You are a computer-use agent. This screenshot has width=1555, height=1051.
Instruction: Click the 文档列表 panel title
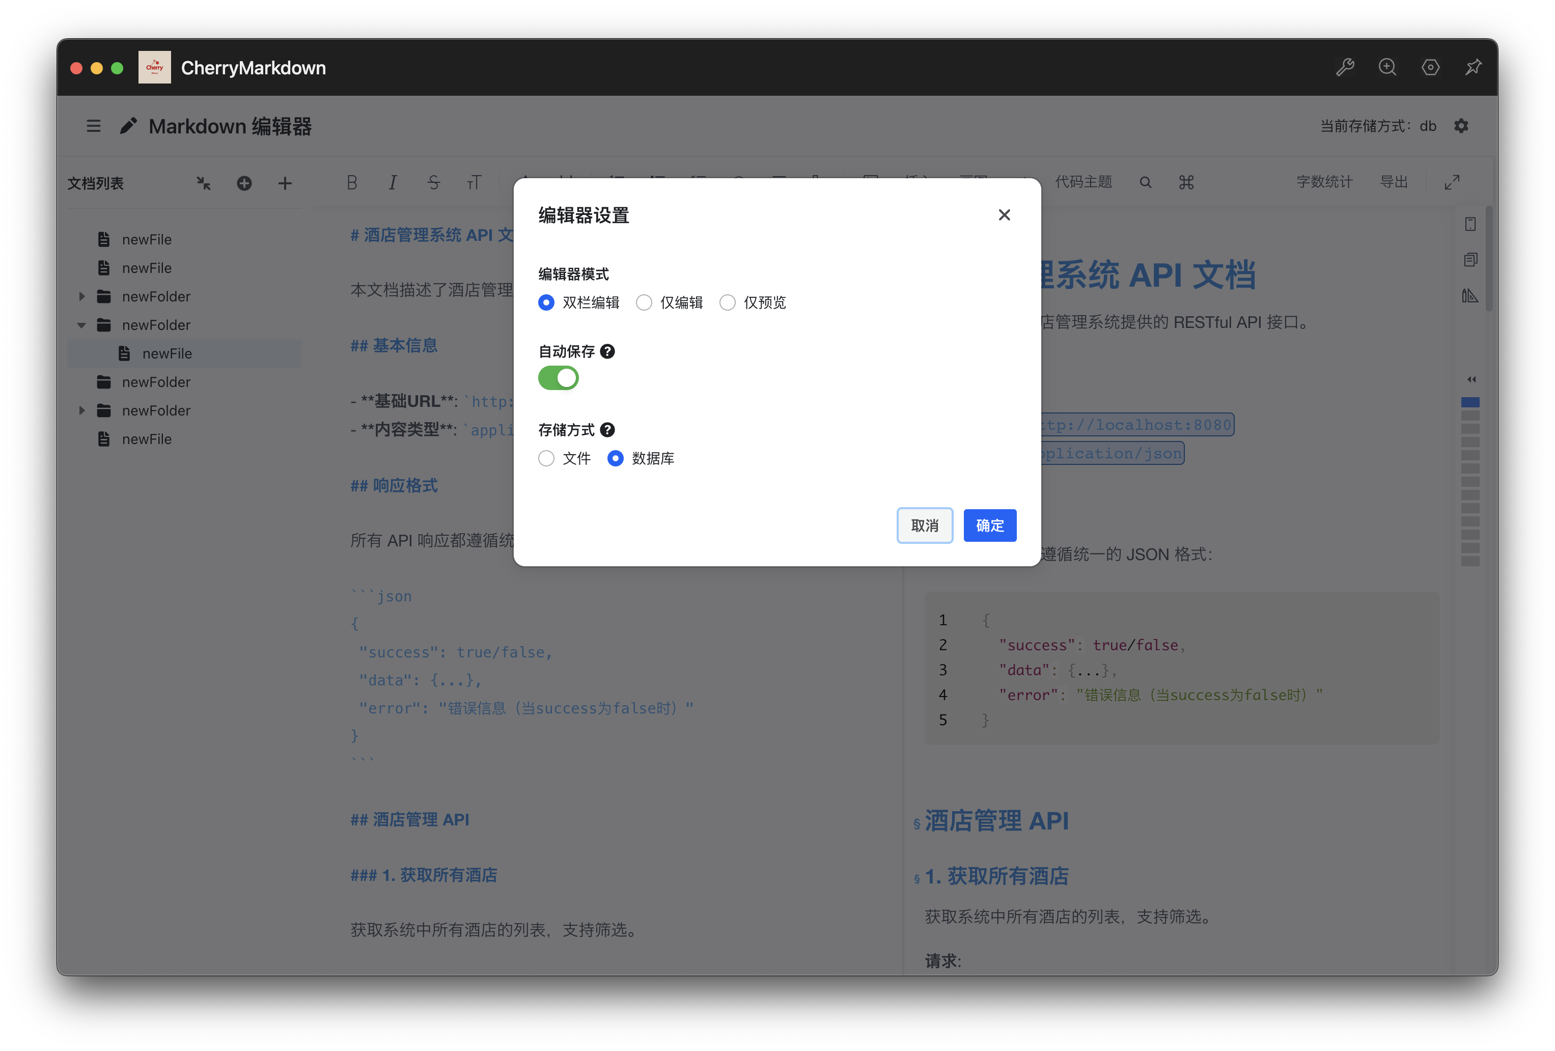(x=96, y=183)
